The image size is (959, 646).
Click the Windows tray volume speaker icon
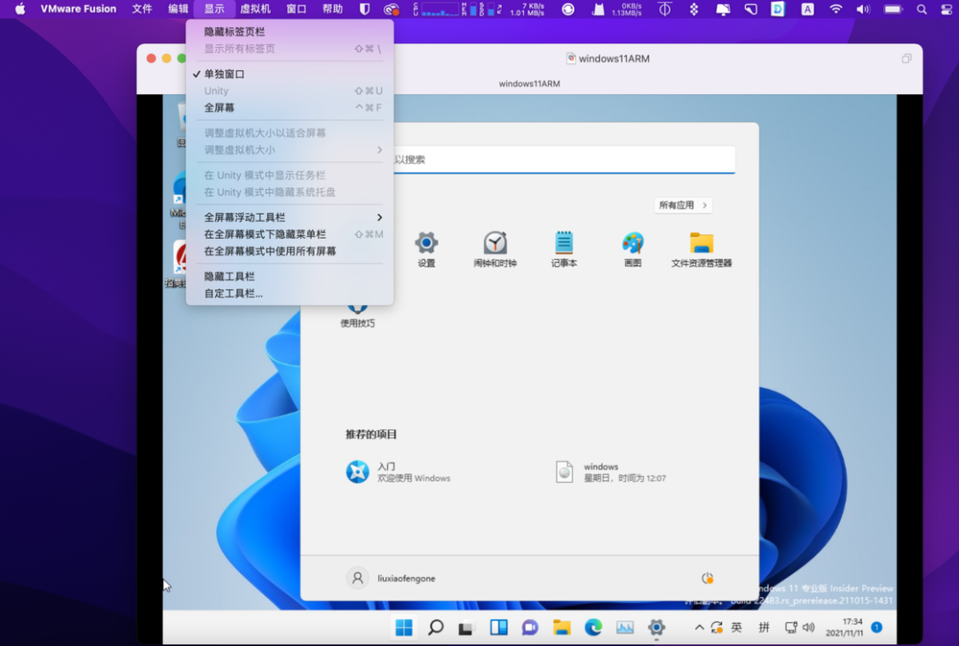tap(809, 627)
